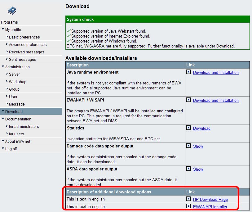
Task: Open the HP Download Page link
Action: click(x=210, y=199)
